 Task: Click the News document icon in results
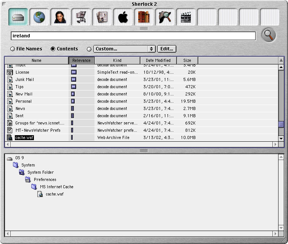click(x=10, y=108)
